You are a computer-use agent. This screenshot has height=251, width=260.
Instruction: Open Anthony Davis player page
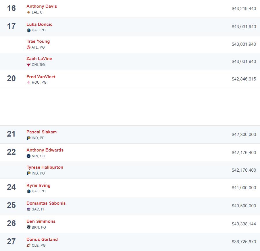click(x=42, y=6)
